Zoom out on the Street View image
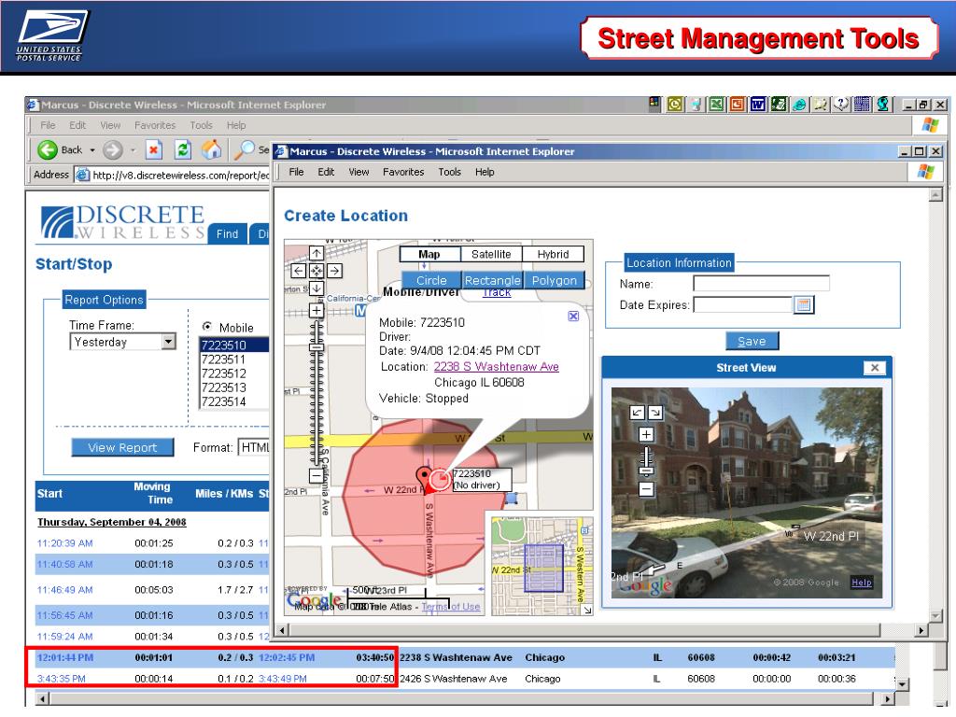The image size is (956, 717). [646, 489]
